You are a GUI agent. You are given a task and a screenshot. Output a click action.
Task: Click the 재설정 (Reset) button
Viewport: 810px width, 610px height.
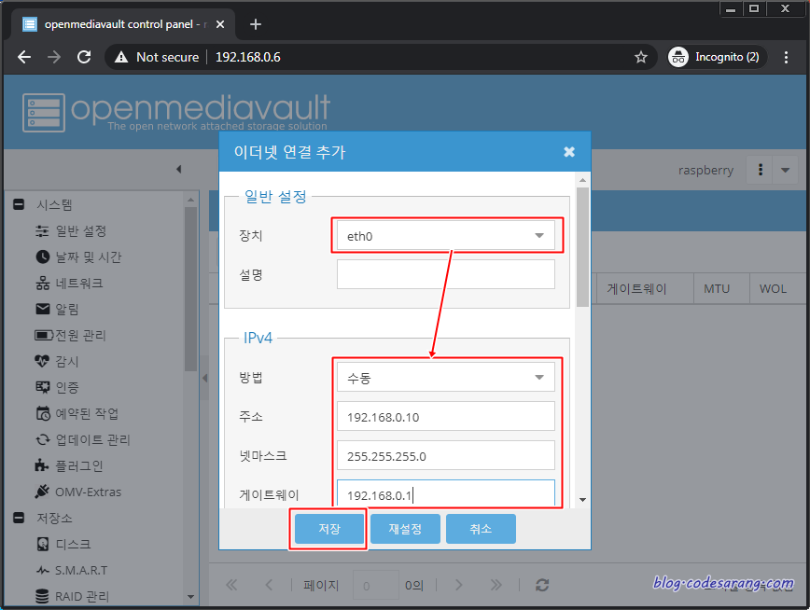[405, 529]
